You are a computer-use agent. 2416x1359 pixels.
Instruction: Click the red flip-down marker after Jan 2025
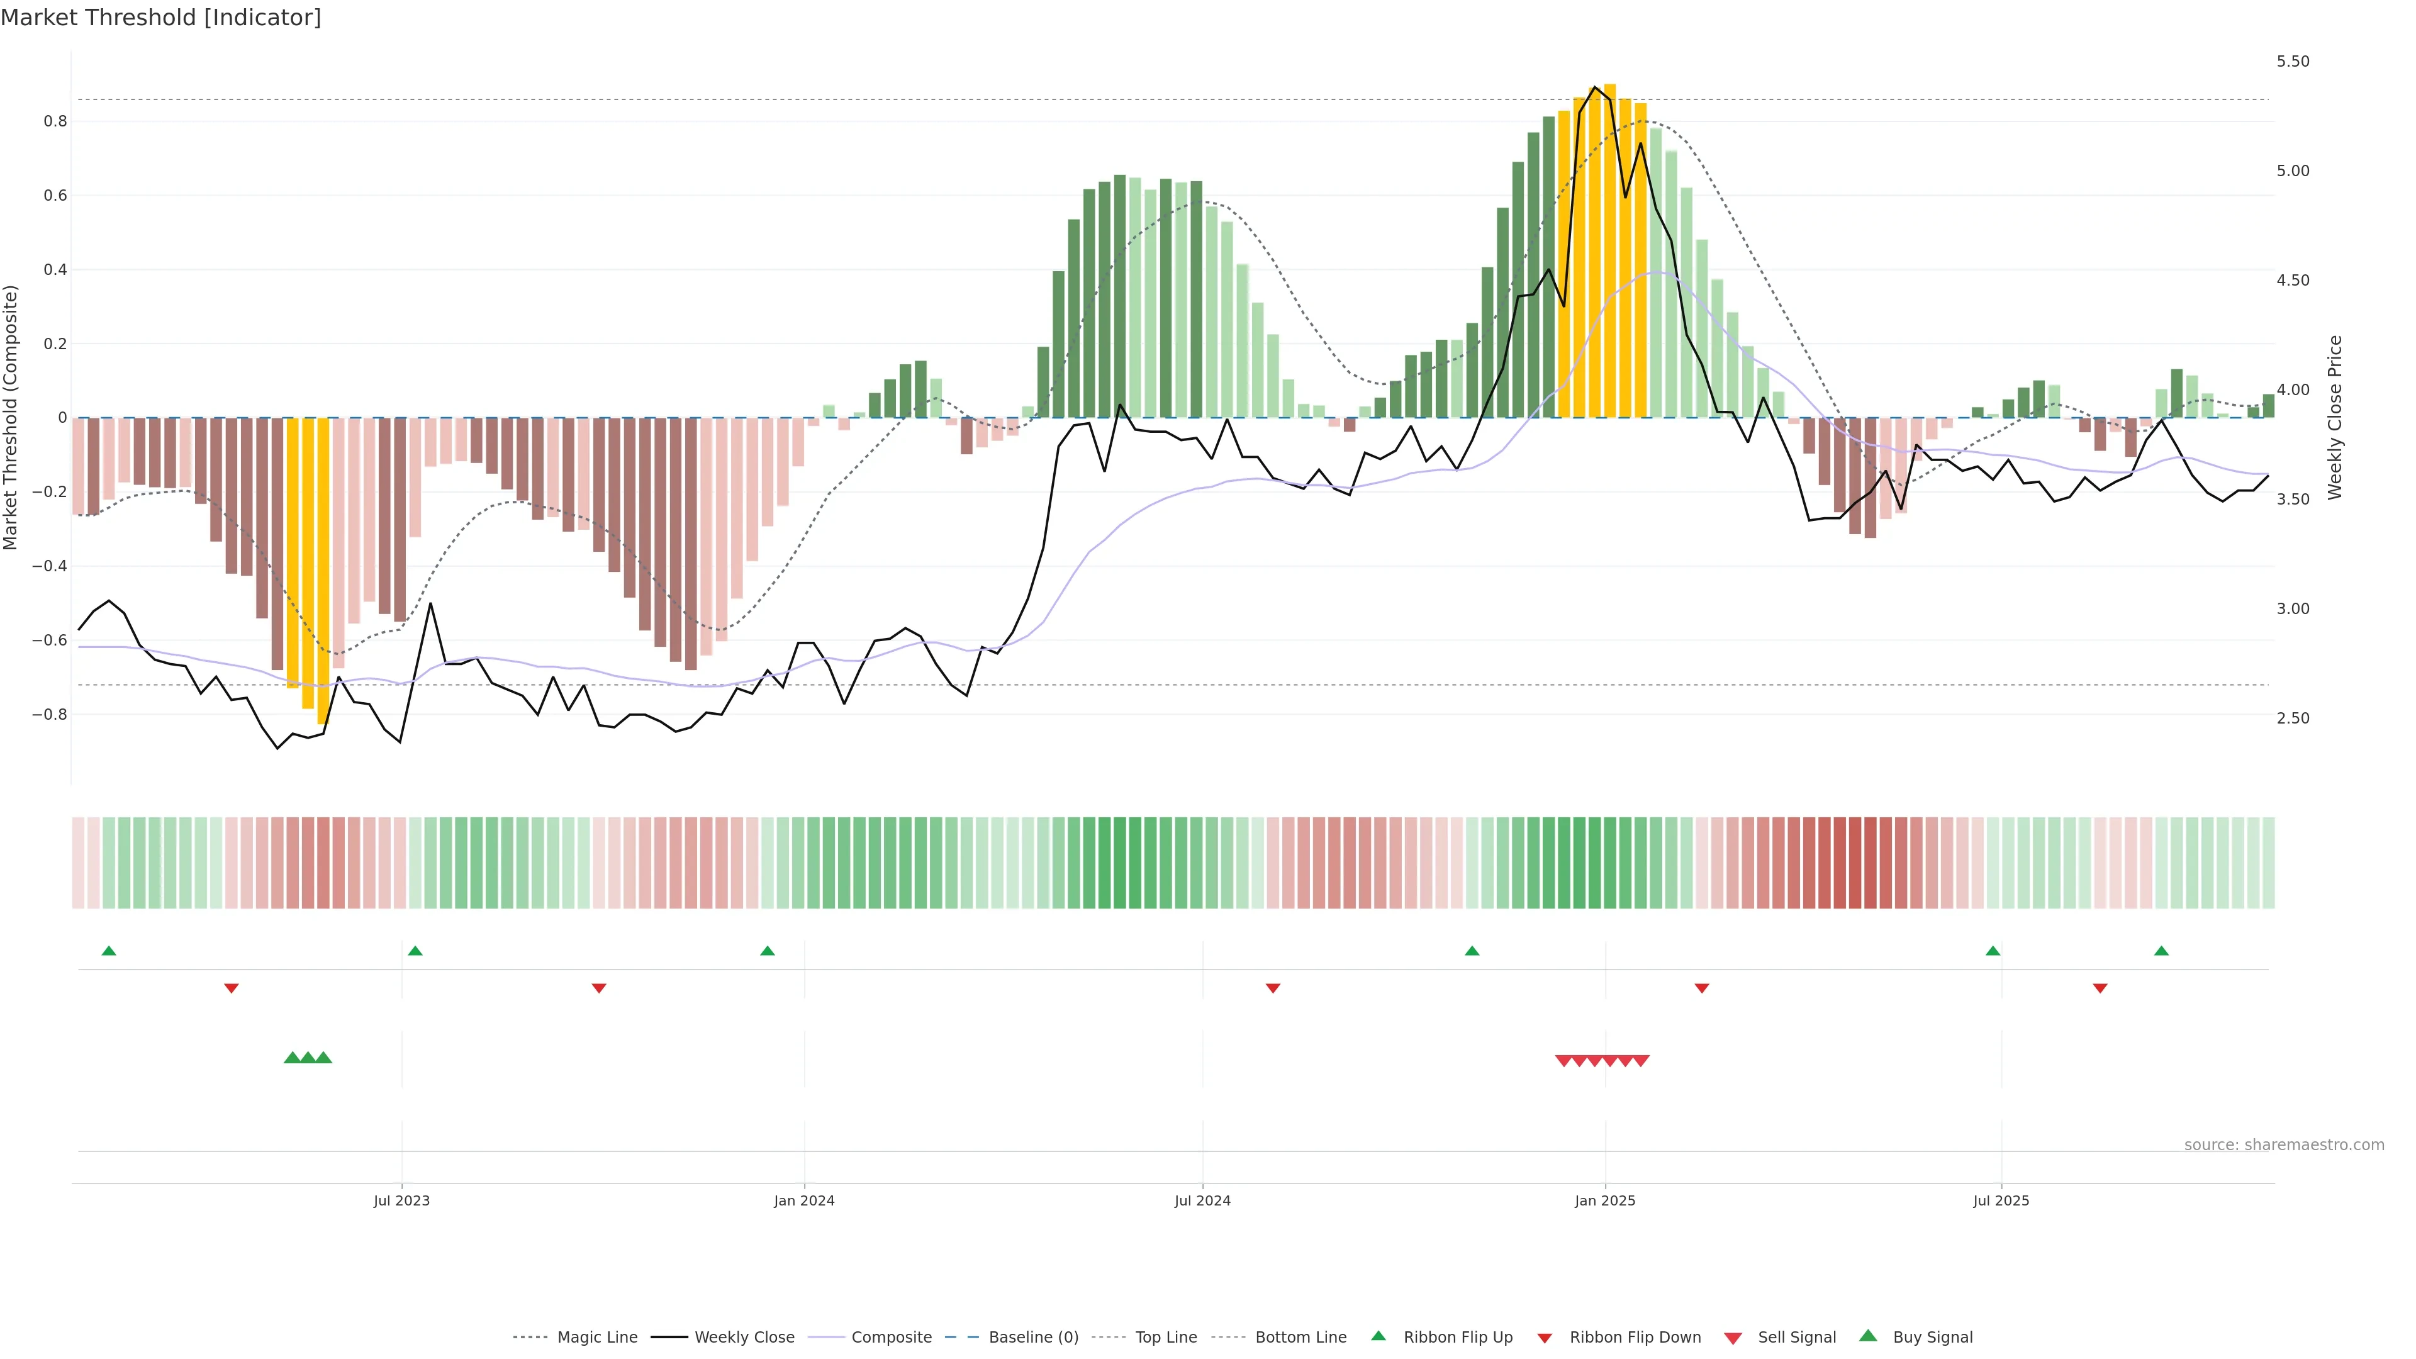pyautogui.click(x=1703, y=988)
